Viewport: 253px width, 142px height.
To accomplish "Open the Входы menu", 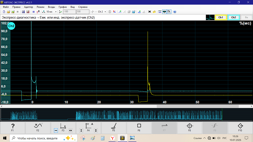I will [x=51, y=7].
